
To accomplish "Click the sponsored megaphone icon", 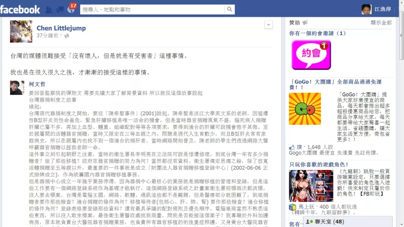I will 305,23.
